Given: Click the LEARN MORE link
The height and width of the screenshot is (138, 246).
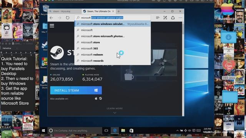Looking at the screenshot, I should click(x=115, y=108).
